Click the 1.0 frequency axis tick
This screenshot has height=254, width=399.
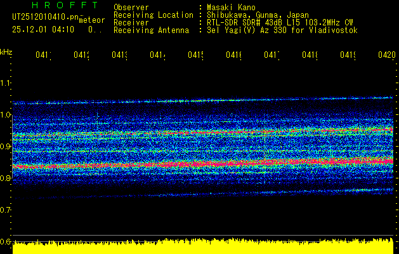(x=6, y=115)
